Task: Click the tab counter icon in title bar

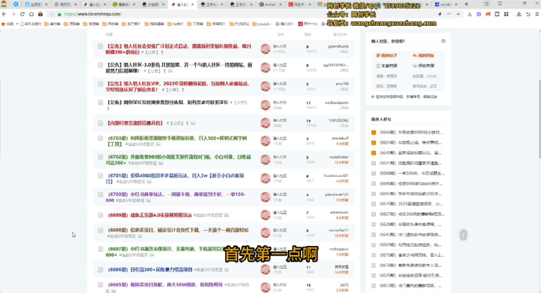Action: [486, 4]
